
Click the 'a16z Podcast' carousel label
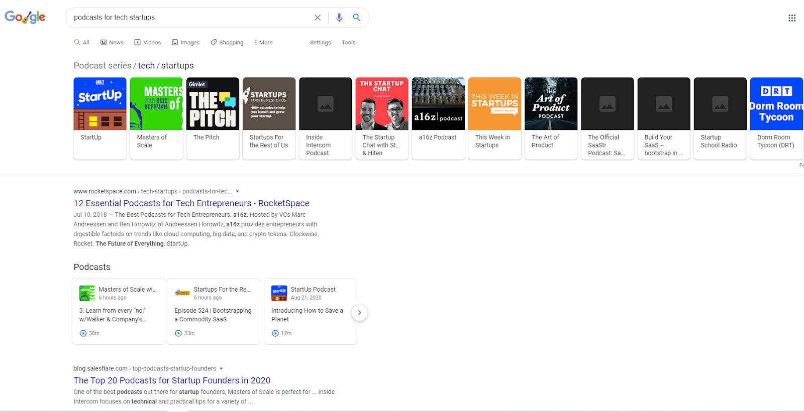tap(438, 137)
